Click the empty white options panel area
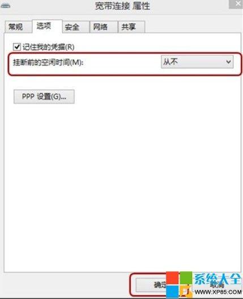 122,181
